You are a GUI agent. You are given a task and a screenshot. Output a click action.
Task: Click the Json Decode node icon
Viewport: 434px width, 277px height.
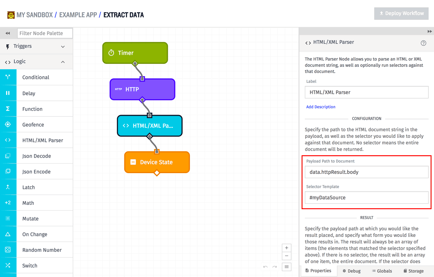coord(8,156)
